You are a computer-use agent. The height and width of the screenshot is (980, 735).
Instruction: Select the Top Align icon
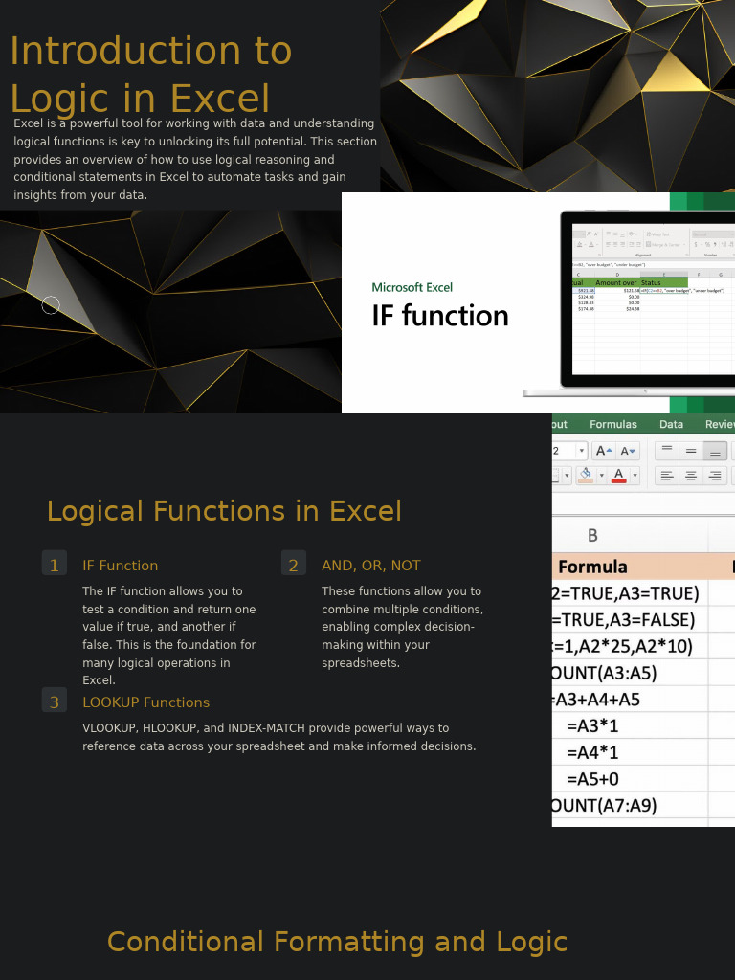tap(667, 451)
